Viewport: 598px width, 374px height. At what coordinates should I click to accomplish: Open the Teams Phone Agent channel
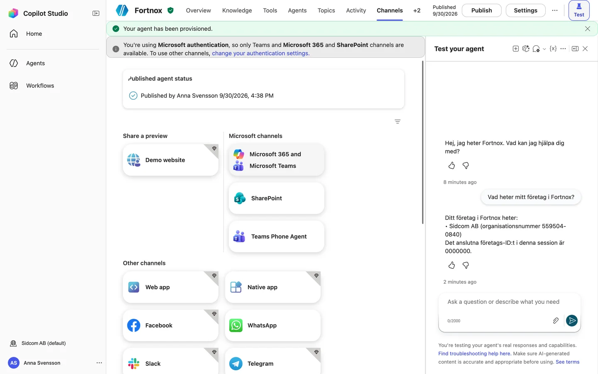click(x=277, y=236)
